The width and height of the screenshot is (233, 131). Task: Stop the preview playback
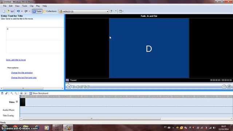coord(74,87)
